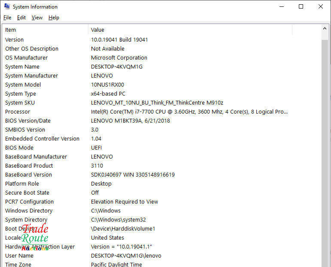331x267 pixels.
Task: Select C:\Windows\system32 value
Action: tap(118, 220)
